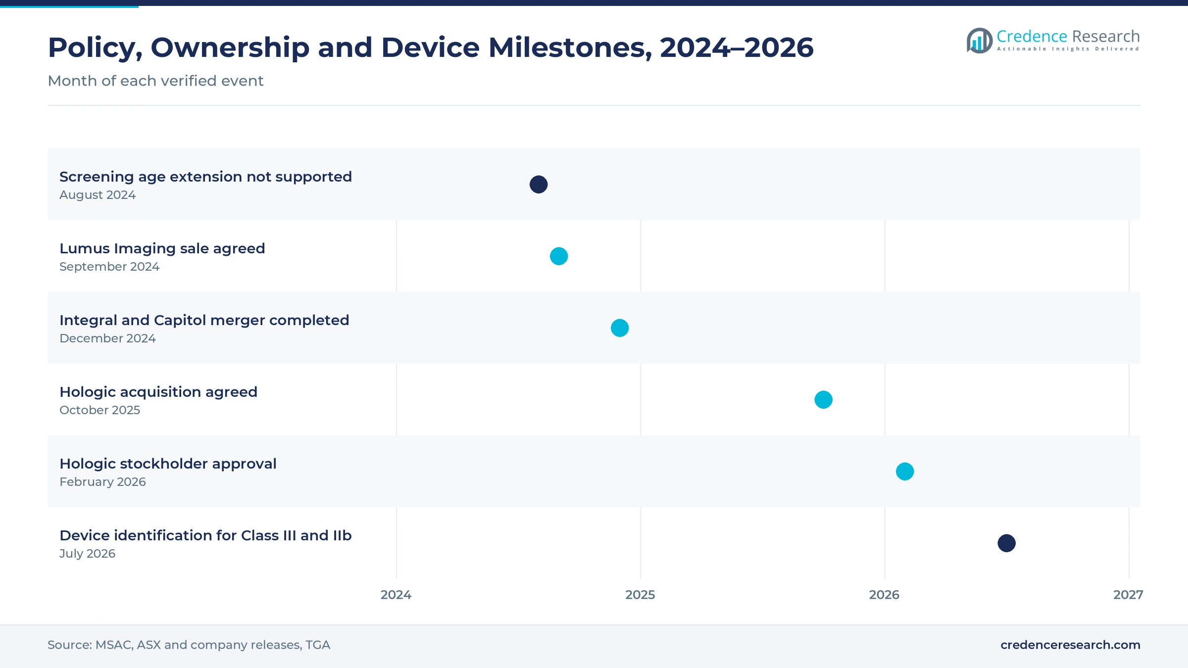The height and width of the screenshot is (668, 1188).
Task: Click the 'Actionable Insights Delivered' tagline
Action: coord(1068,49)
